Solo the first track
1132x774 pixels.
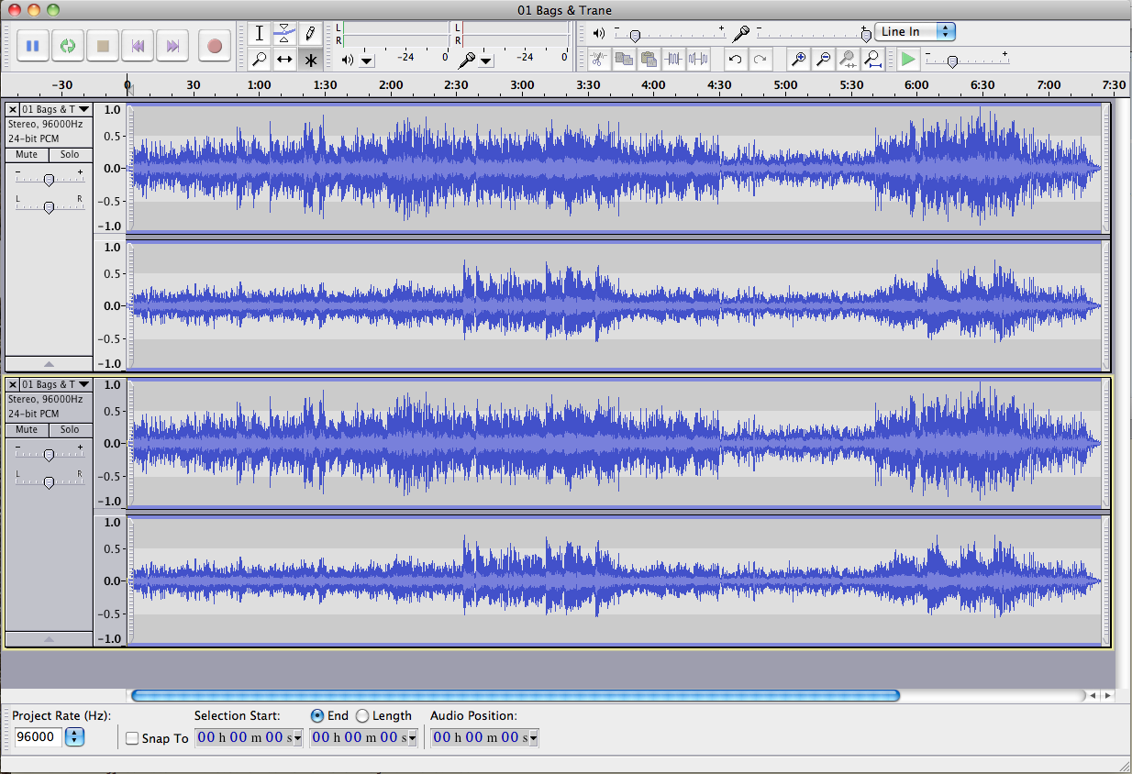(70, 155)
